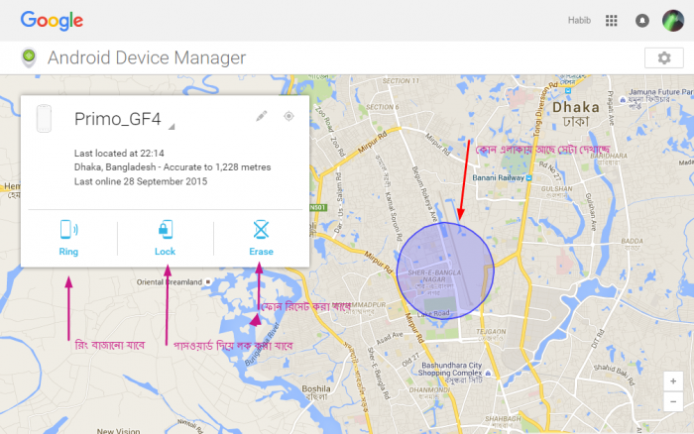The height and width of the screenshot is (434, 694).
Task: Click the TEJGAON area label
Action: [491, 331]
